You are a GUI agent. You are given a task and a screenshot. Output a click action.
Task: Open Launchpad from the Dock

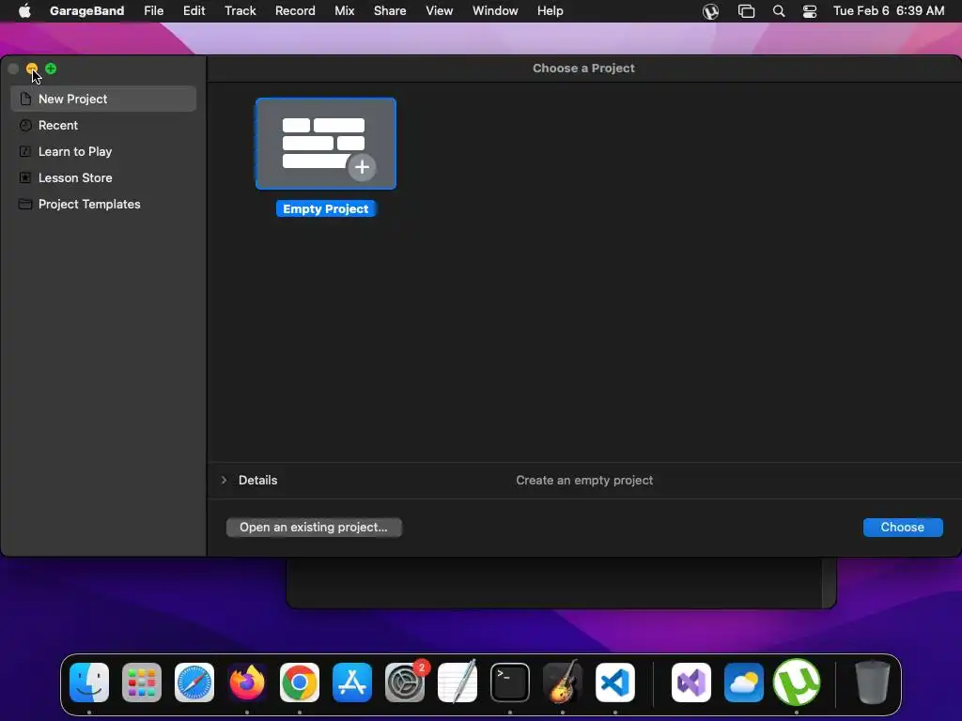pyautogui.click(x=142, y=683)
